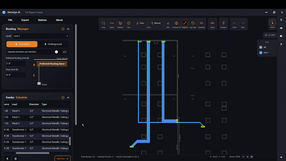Select the Area tool in toolbar
Viewport: 286px width, 161px height.
103,24
